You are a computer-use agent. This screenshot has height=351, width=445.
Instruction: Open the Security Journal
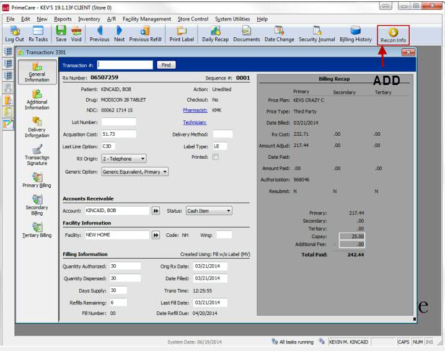point(317,34)
